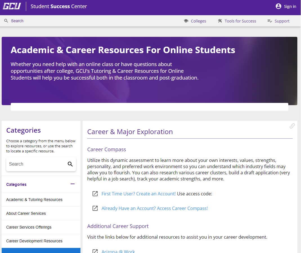301x253 pixels.
Task: Click the Additional Career Support subheading
Action: (118, 226)
